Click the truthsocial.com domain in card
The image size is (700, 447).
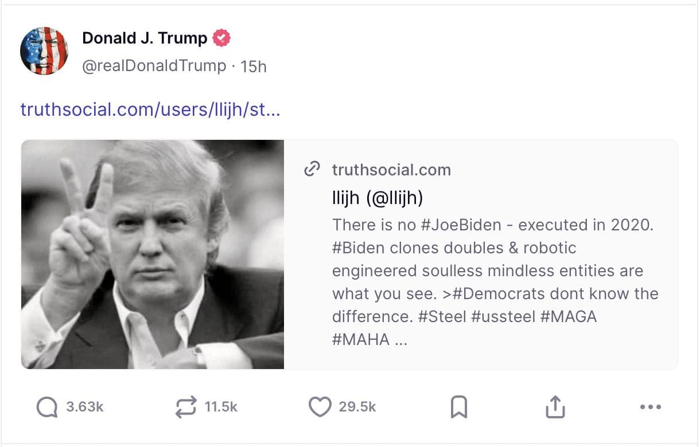tap(391, 170)
